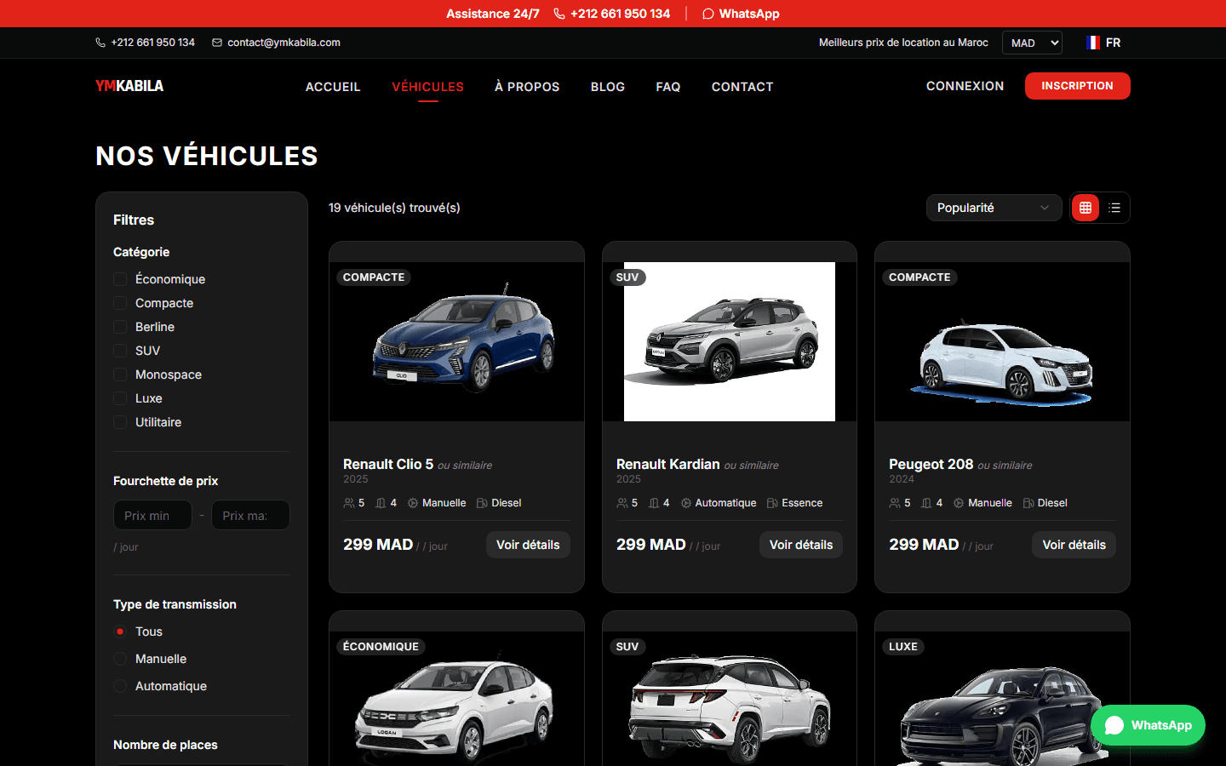This screenshot has width=1226, height=766.
Task: Open the Popularité sort dropdown
Action: [994, 208]
